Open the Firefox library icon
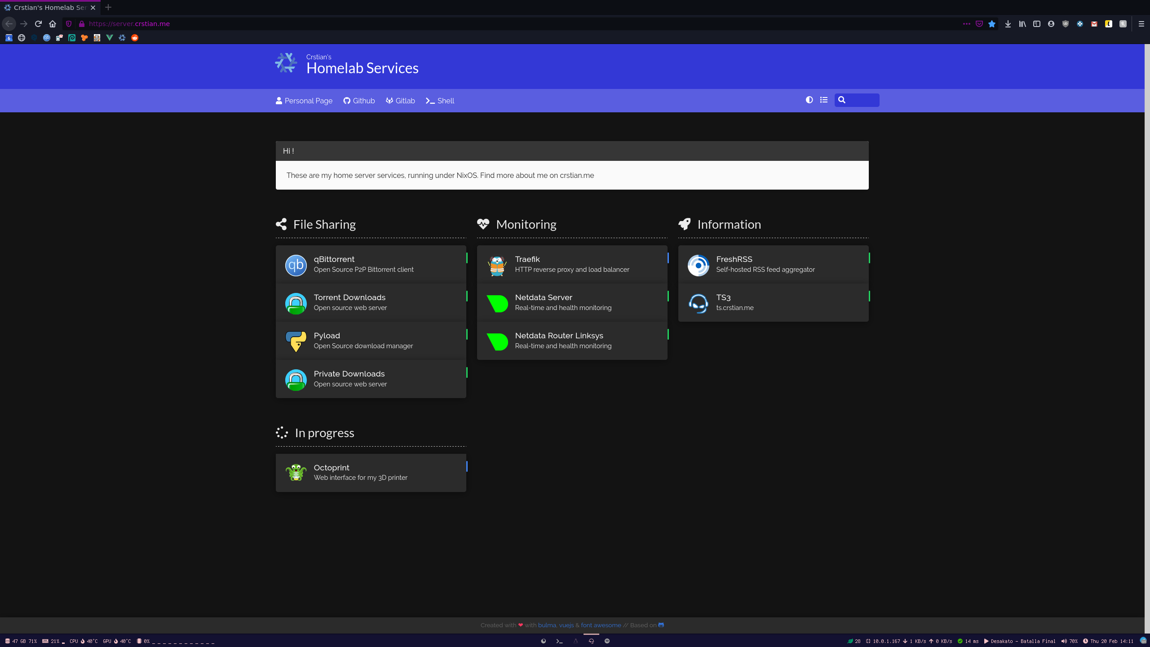The width and height of the screenshot is (1150, 647). 1022,24
